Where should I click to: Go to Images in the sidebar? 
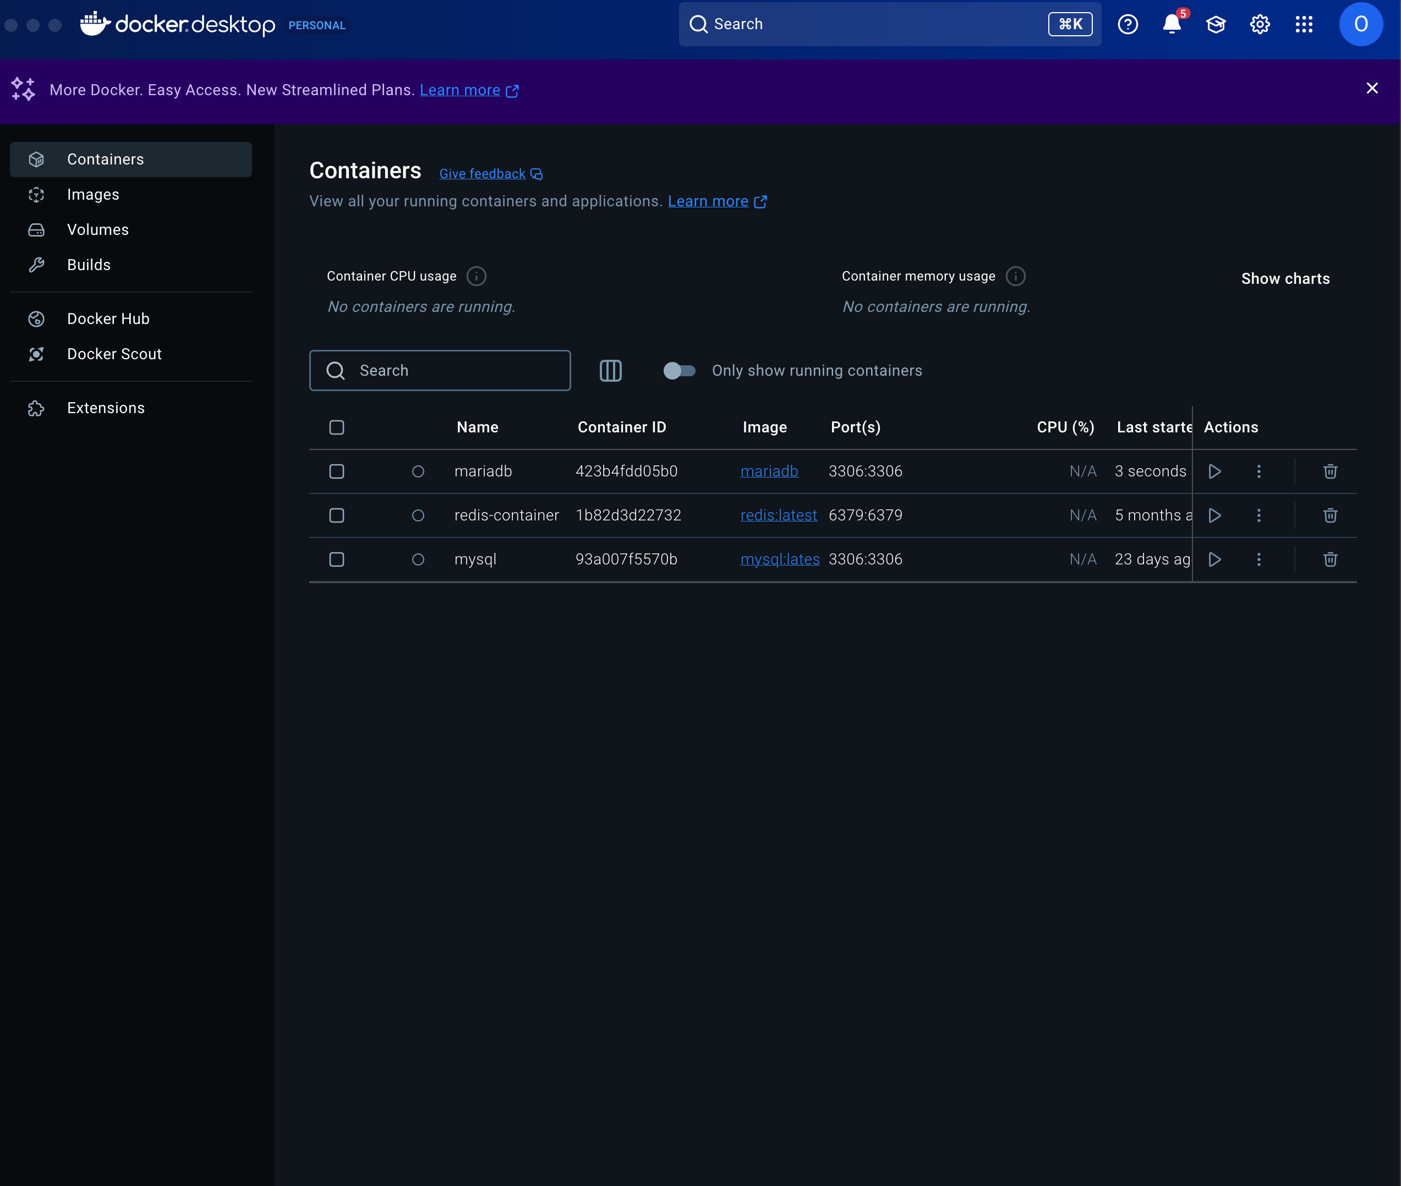pos(94,194)
